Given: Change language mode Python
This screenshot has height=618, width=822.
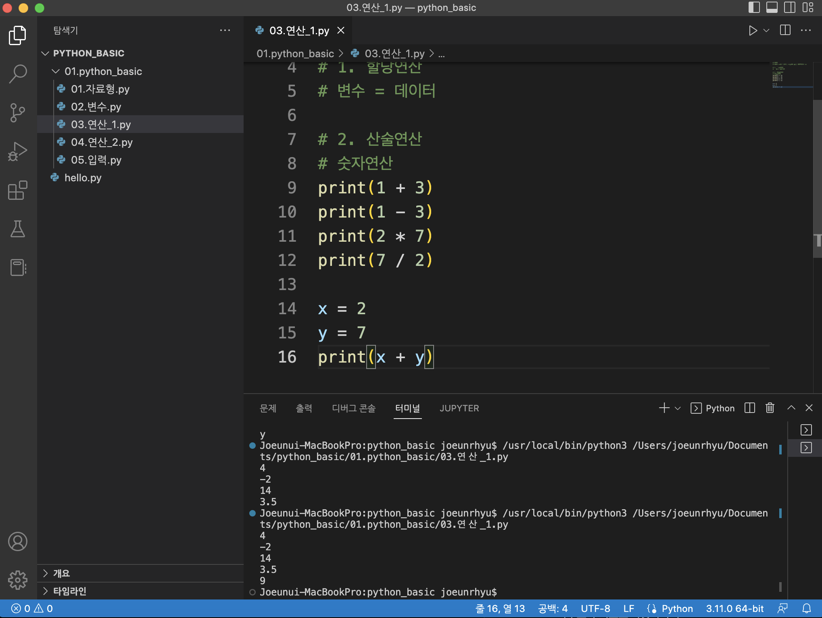Looking at the screenshot, I should tap(677, 608).
